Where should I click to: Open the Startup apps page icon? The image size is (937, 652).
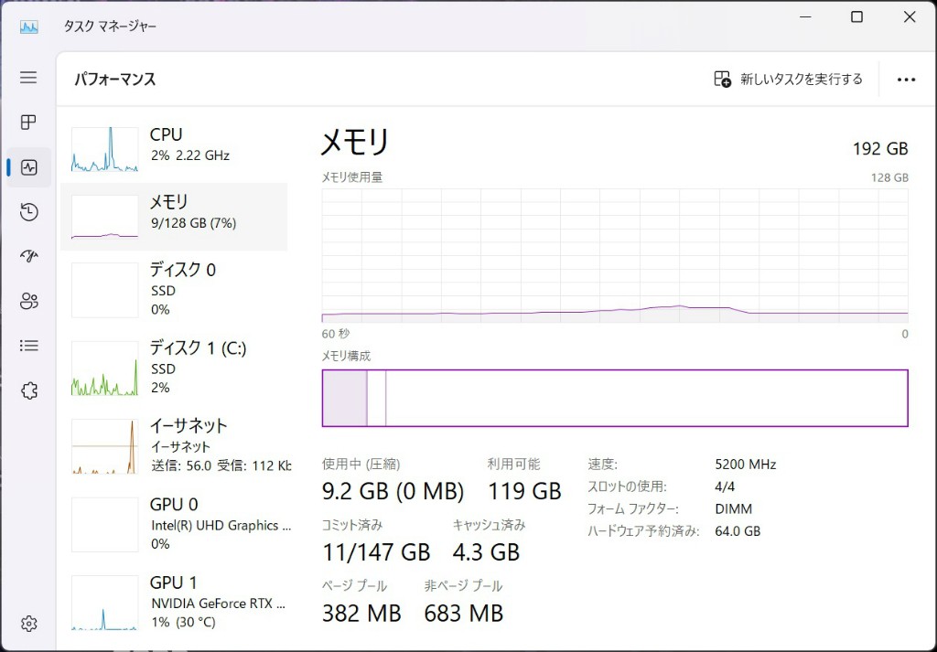pyautogui.click(x=28, y=256)
